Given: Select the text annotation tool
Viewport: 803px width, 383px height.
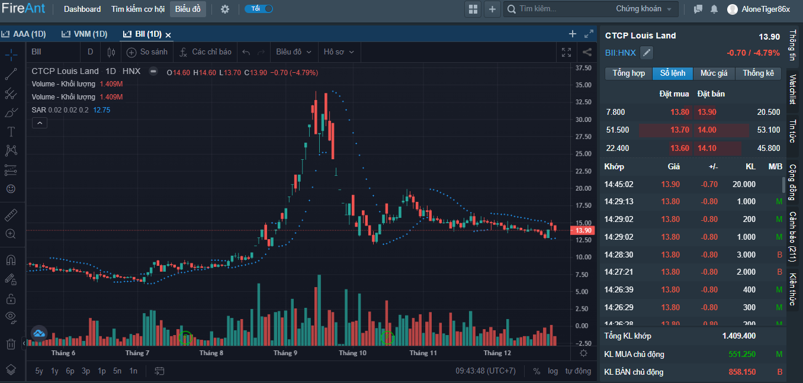Looking at the screenshot, I should coord(11,131).
